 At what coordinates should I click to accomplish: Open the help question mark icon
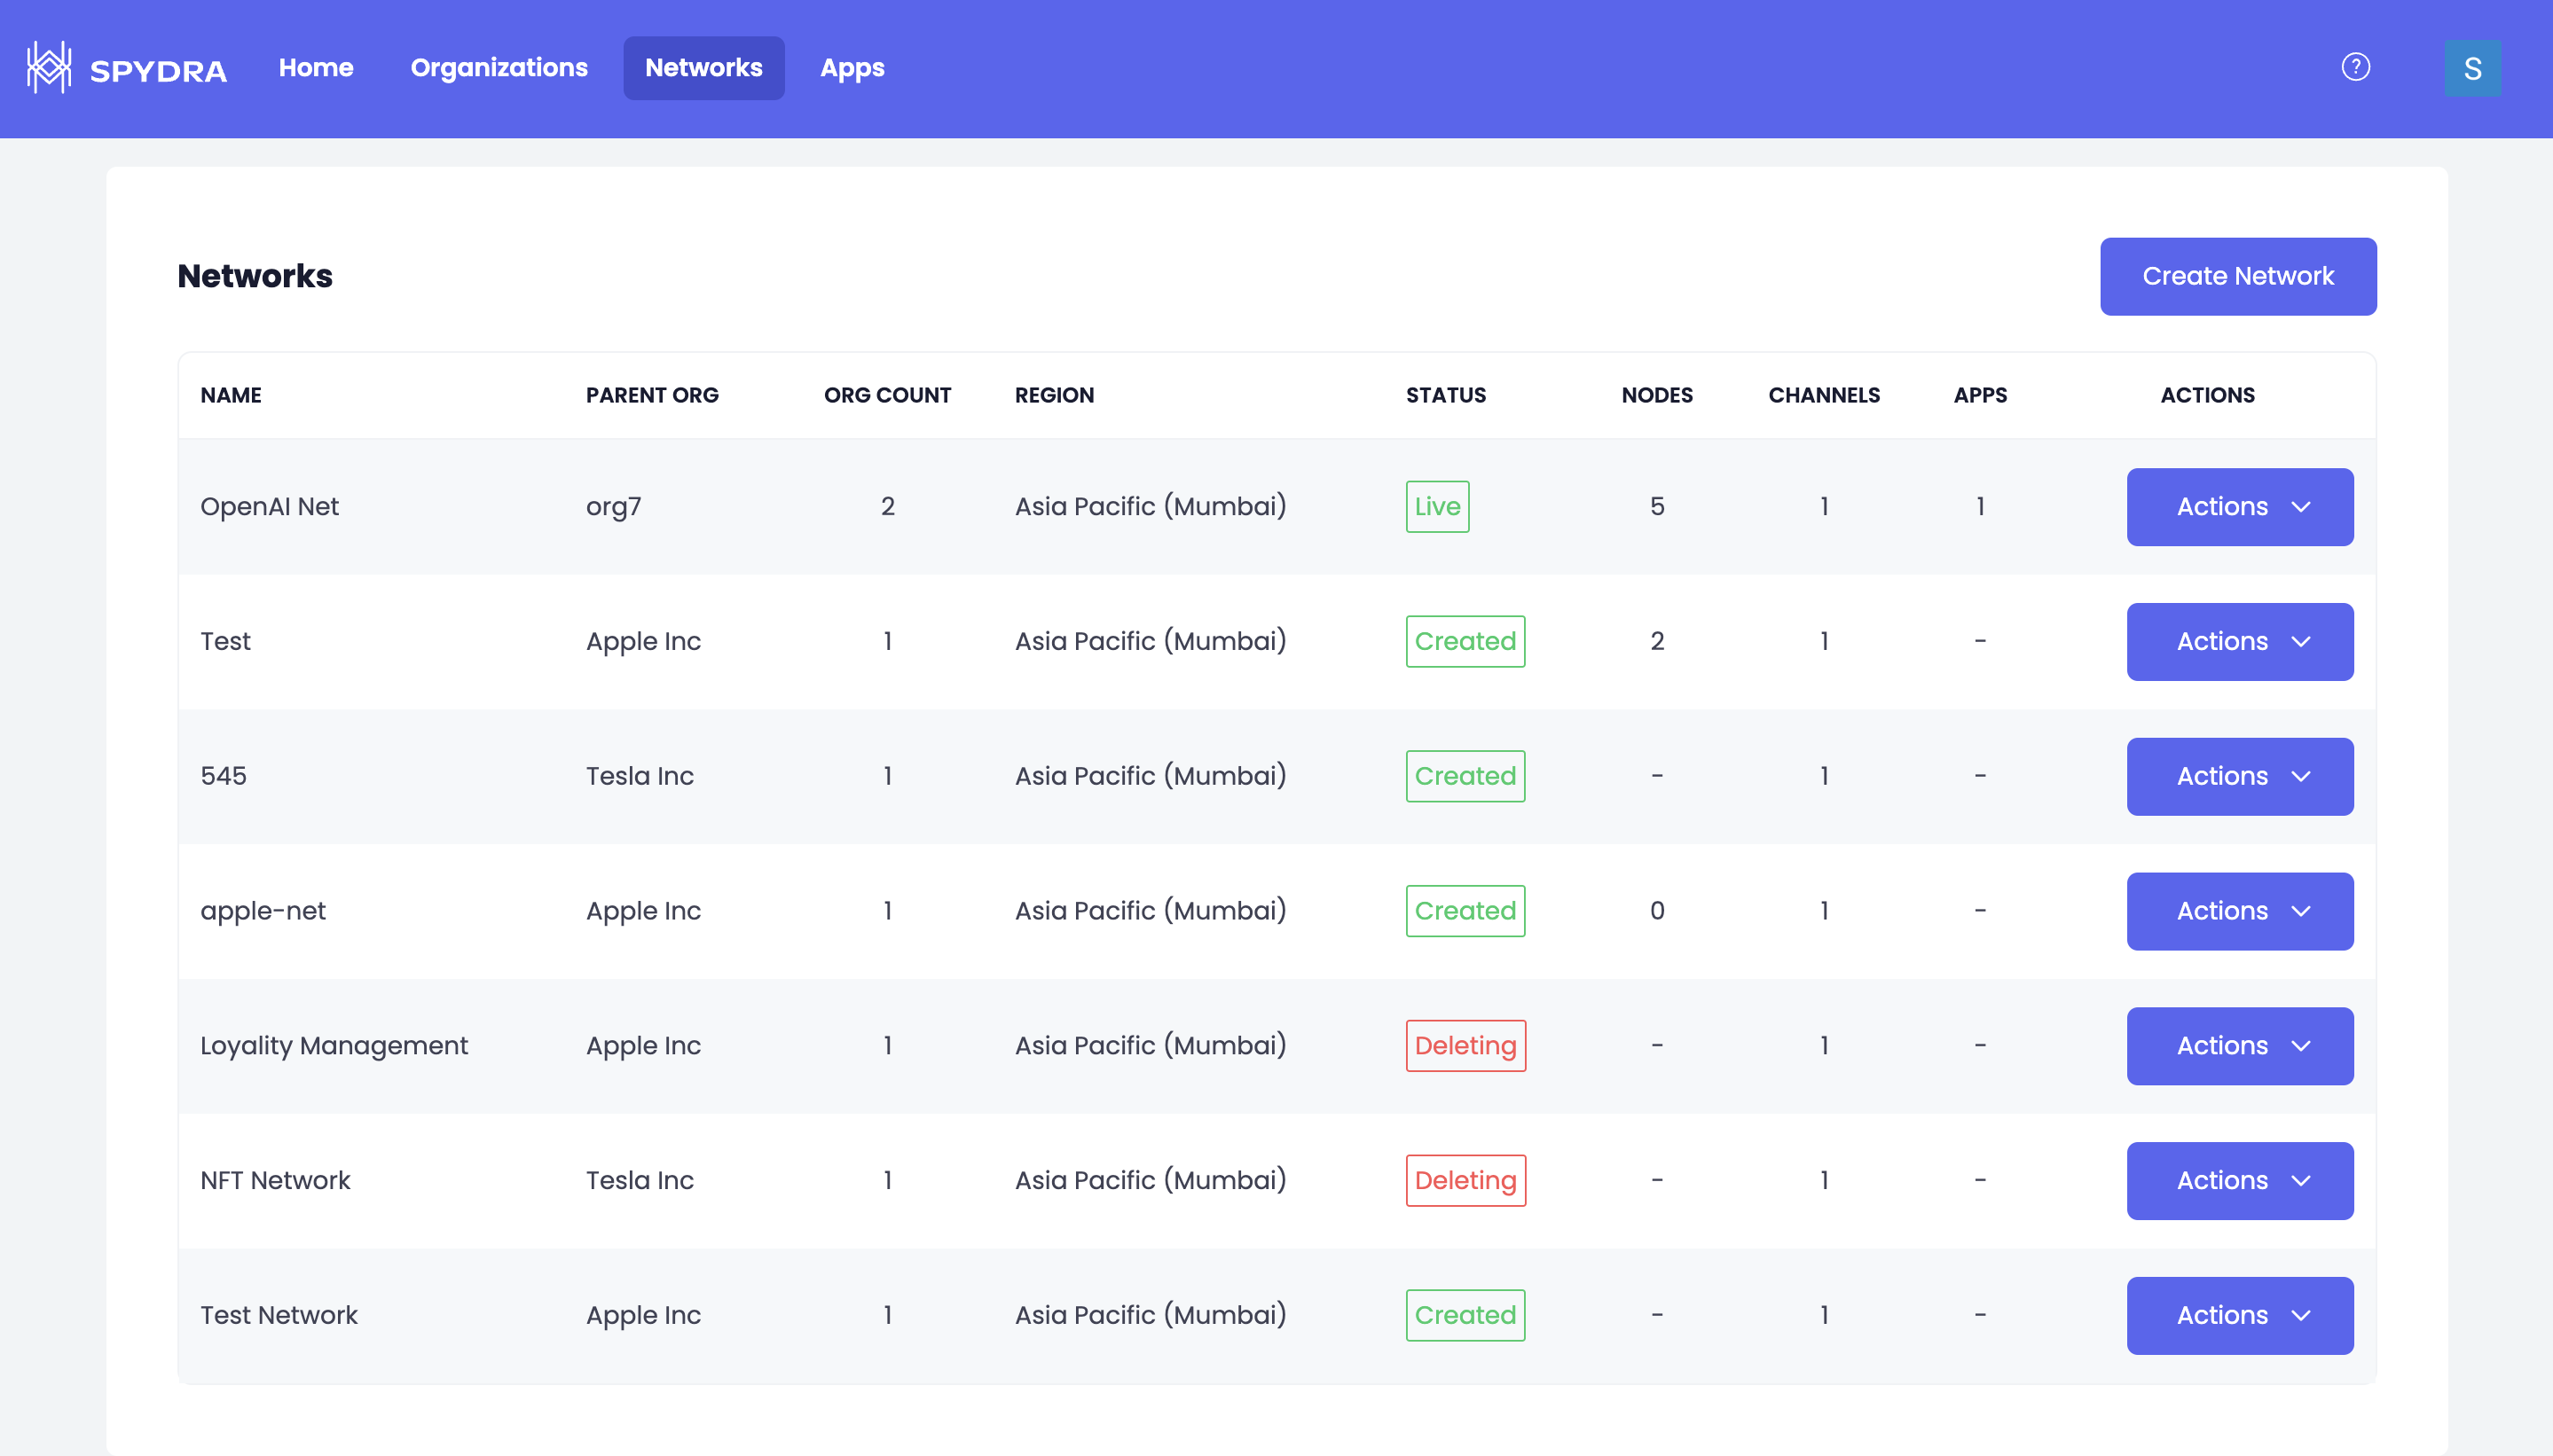point(2355,68)
